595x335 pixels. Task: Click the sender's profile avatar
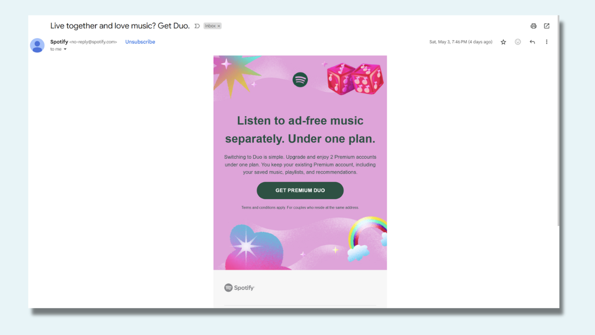tap(37, 45)
